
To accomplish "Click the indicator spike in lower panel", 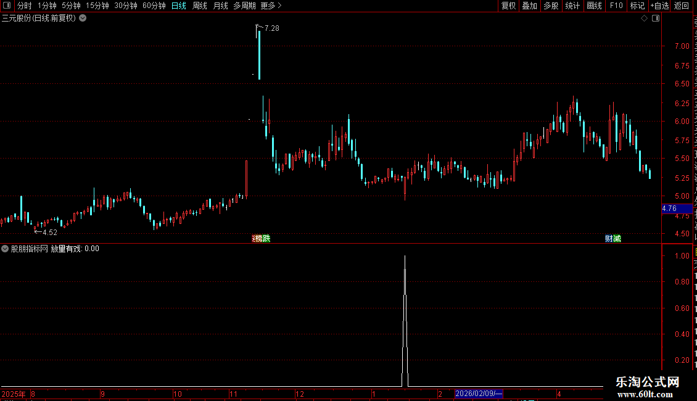I will click(x=405, y=321).
